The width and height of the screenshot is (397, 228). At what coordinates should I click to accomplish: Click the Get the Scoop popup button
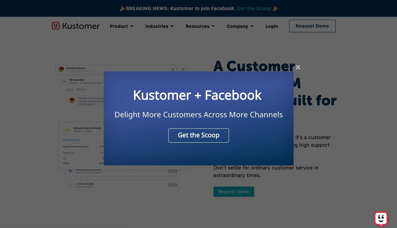pyautogui.click(x=198, y=135)
